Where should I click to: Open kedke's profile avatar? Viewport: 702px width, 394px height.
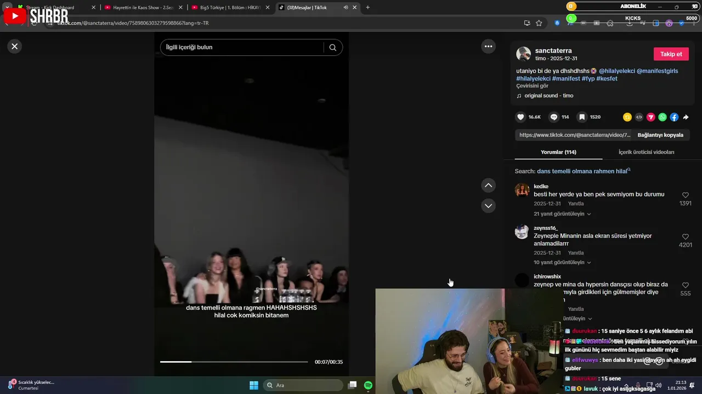point(522,190)
